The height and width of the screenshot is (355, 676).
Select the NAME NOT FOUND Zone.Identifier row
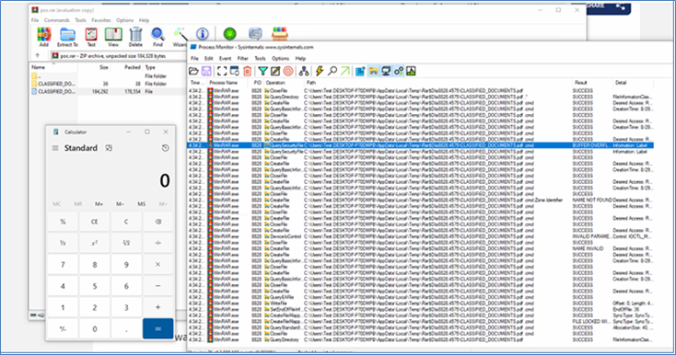pyautogui.click(x=420, y=200)
